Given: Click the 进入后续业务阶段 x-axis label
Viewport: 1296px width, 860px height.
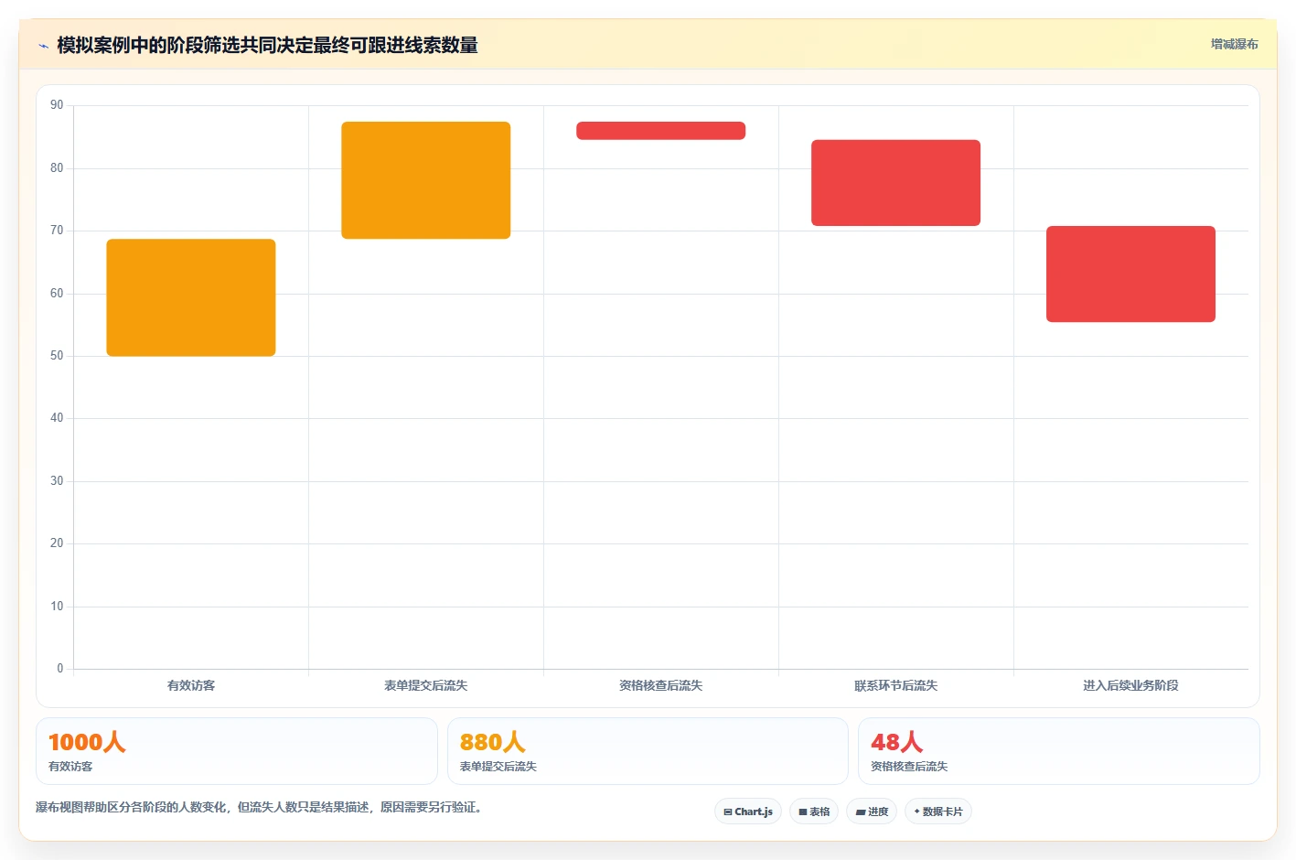Looking at the screenshot, I should [1131, 685].
